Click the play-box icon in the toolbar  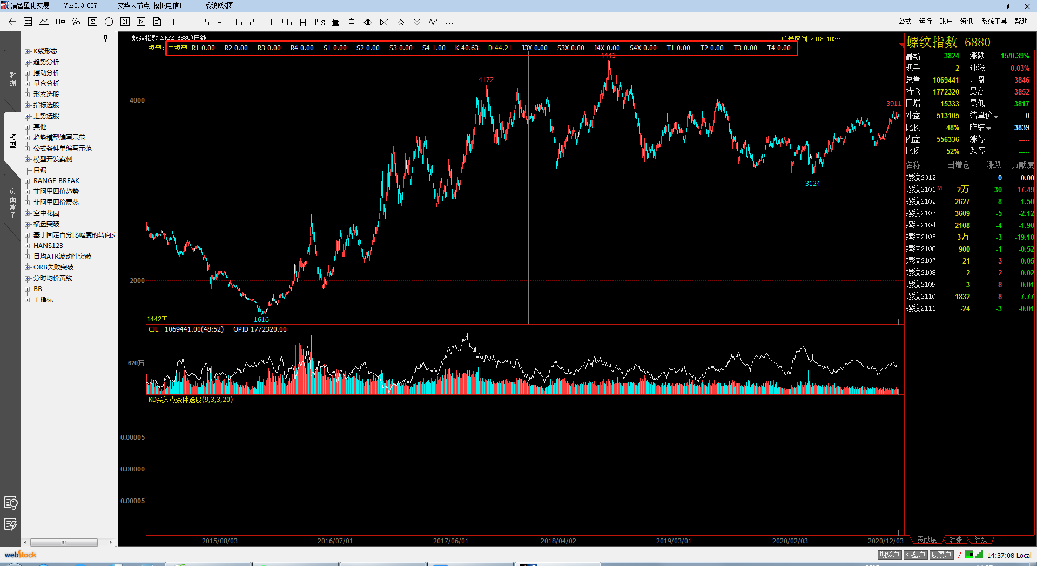[x=141, y=22]
